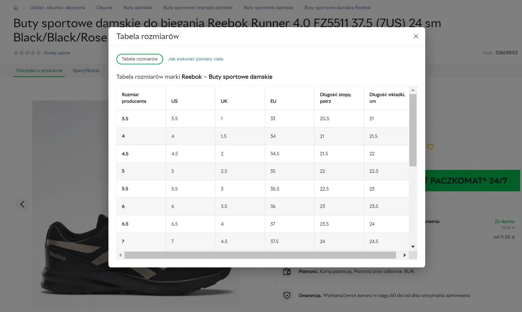Click the US column header

tap(190, 98)
